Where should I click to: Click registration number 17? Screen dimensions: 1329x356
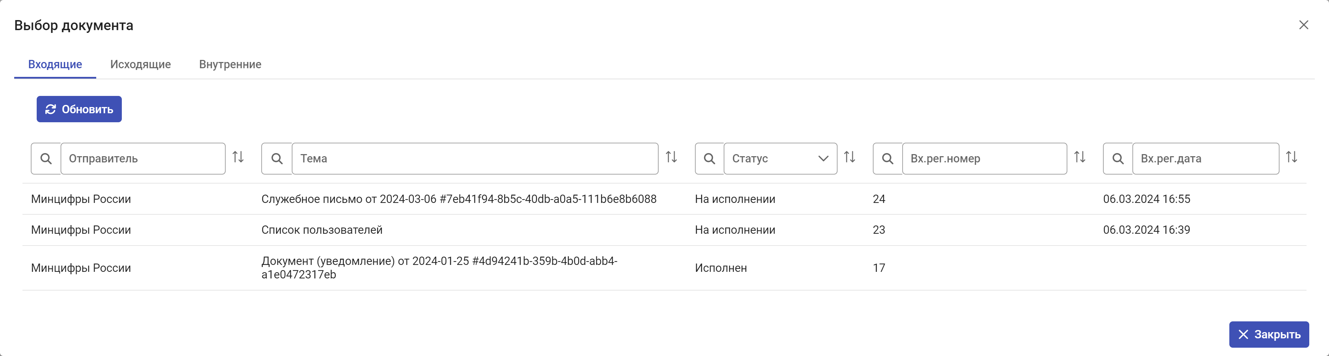879,268
